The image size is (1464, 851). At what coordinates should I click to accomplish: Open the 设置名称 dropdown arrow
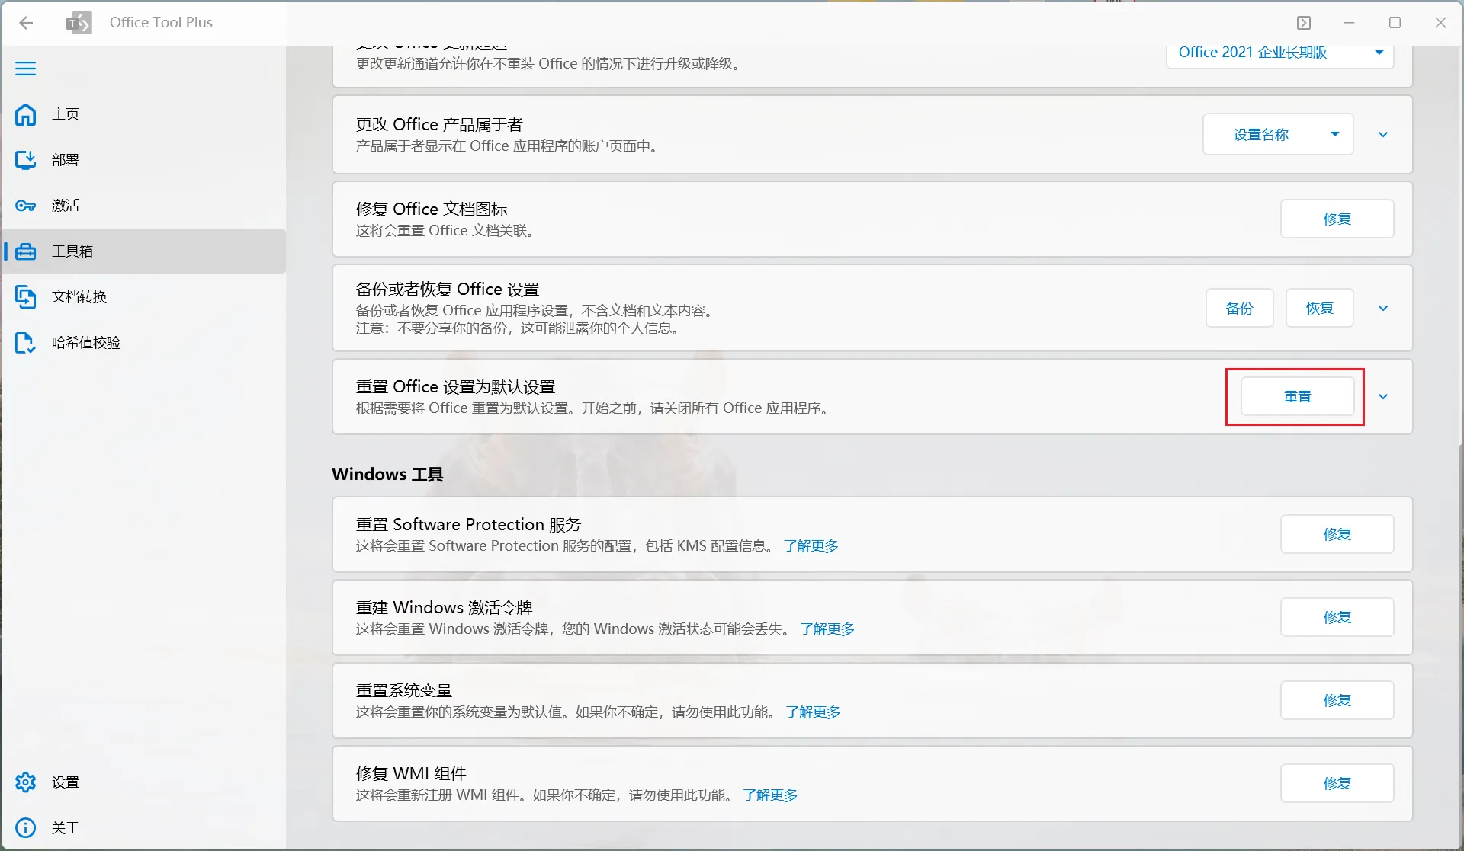tap(1335, 134)
